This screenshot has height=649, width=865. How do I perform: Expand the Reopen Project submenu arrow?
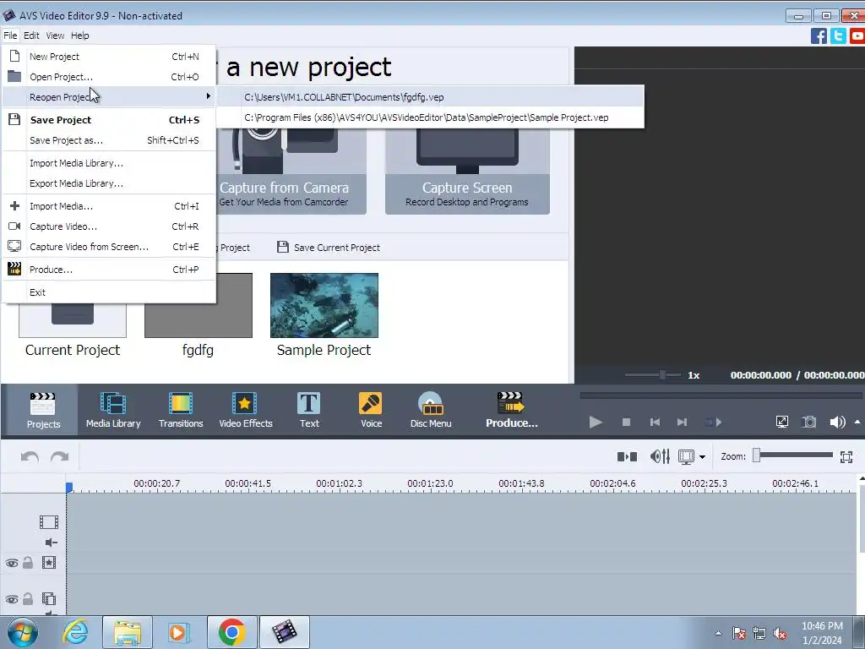pyautogui.click(x=208, y=96)
